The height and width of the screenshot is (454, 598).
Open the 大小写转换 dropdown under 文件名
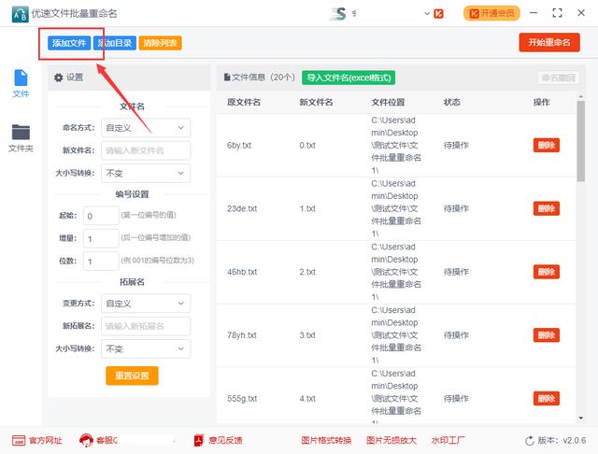coord(146,173)
